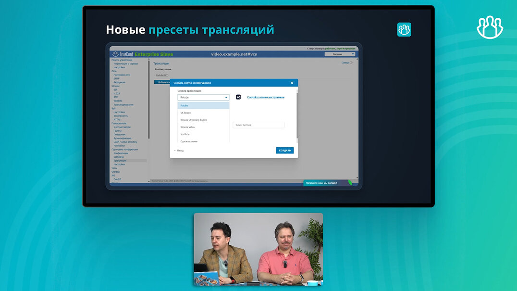Open Опросы in sidebar

point(115,172)
